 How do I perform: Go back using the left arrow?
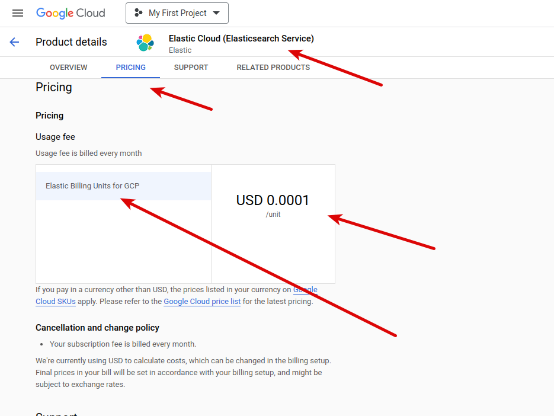tap(14, 42)
